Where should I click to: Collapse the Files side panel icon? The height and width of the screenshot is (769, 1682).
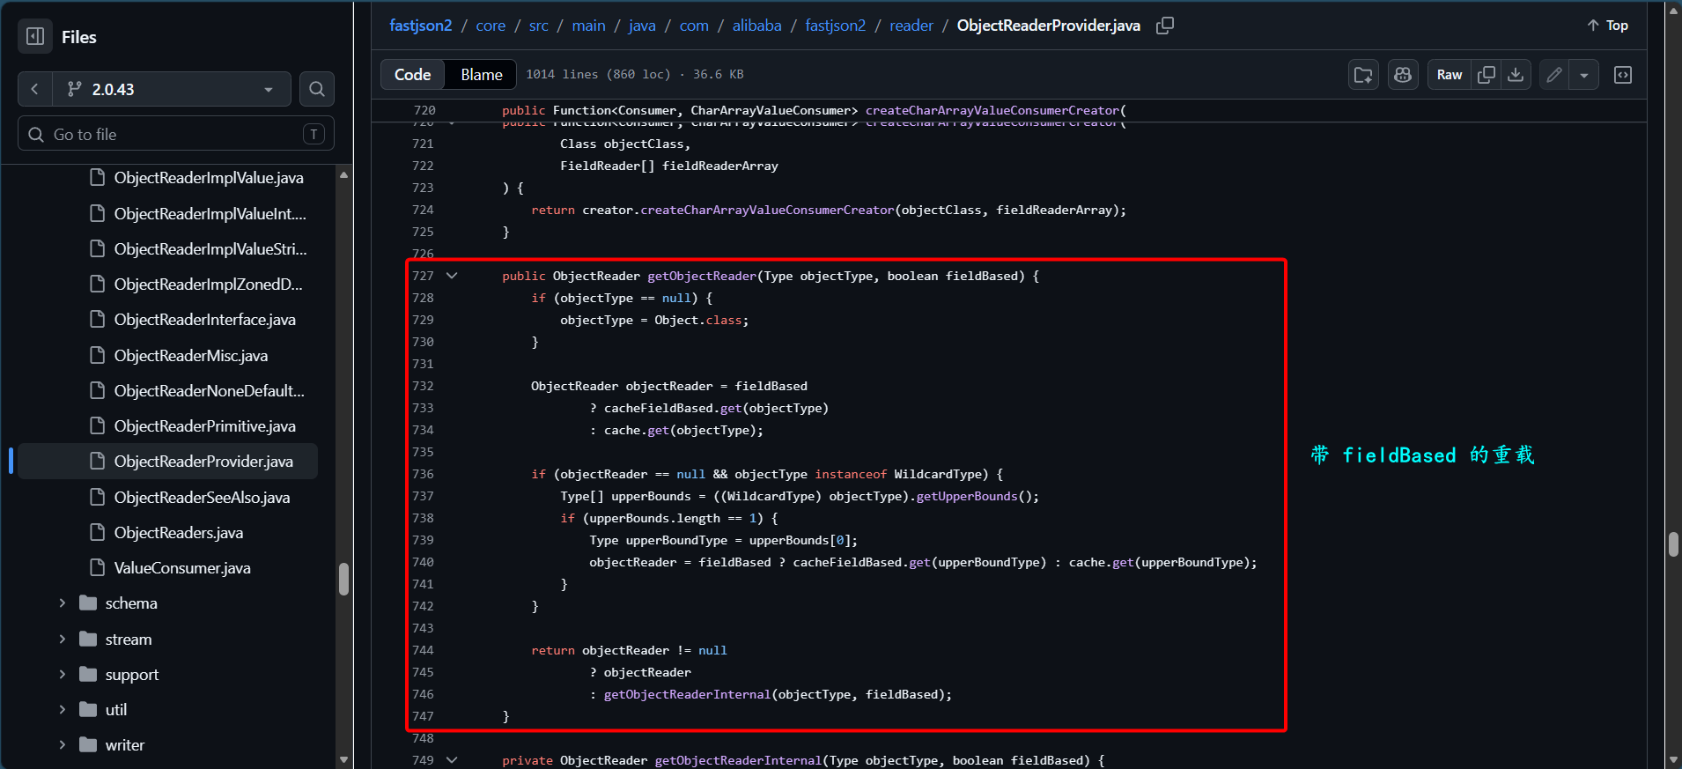click(35, 36)
